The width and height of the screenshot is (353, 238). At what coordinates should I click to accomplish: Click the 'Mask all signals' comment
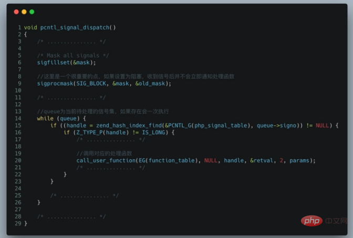click(x=73, y=56)
